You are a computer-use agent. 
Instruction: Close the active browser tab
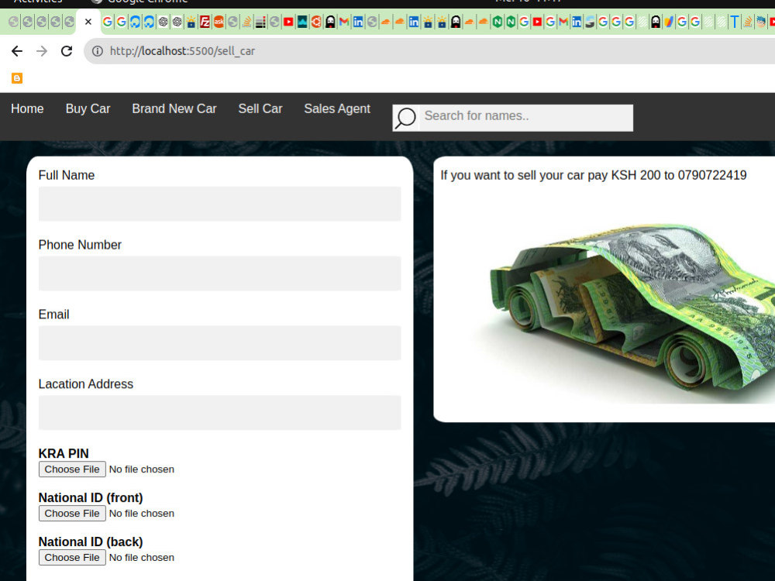coord(88,22)
